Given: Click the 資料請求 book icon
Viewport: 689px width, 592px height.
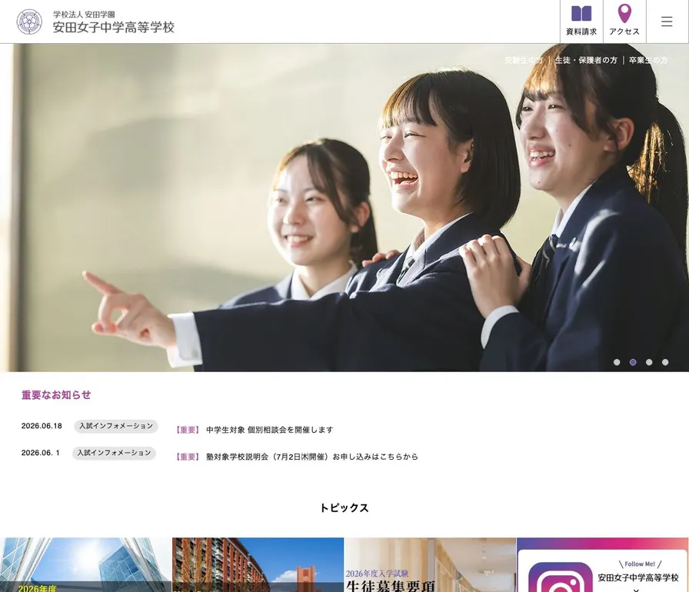Looking at the screenshot, I should click(581, 14).
